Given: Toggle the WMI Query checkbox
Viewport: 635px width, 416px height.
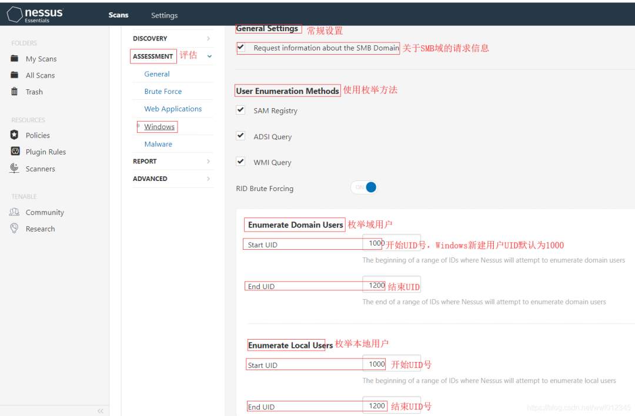Looking at the screenshot, I should tap(240, 162).
